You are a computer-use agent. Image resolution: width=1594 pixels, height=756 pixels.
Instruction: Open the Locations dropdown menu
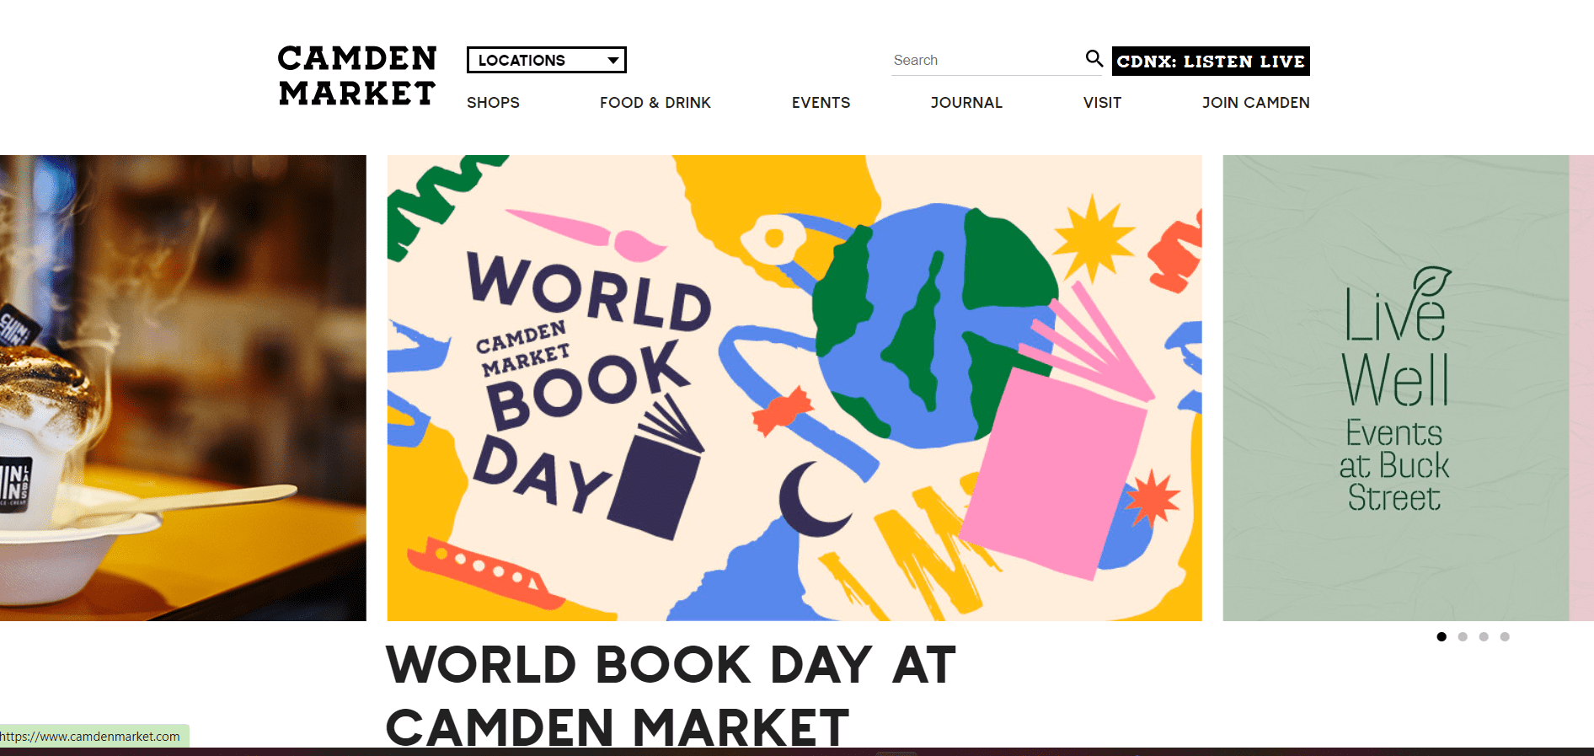(546, 60)
